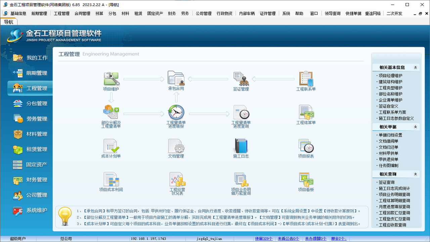Viewport: 430px width, 242px height.
Task: Open the 项目看板 icon
Action: (306, 179)
